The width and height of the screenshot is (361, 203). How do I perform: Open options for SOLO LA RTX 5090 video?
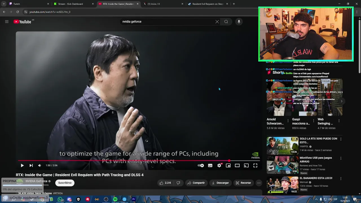point(341,139)
